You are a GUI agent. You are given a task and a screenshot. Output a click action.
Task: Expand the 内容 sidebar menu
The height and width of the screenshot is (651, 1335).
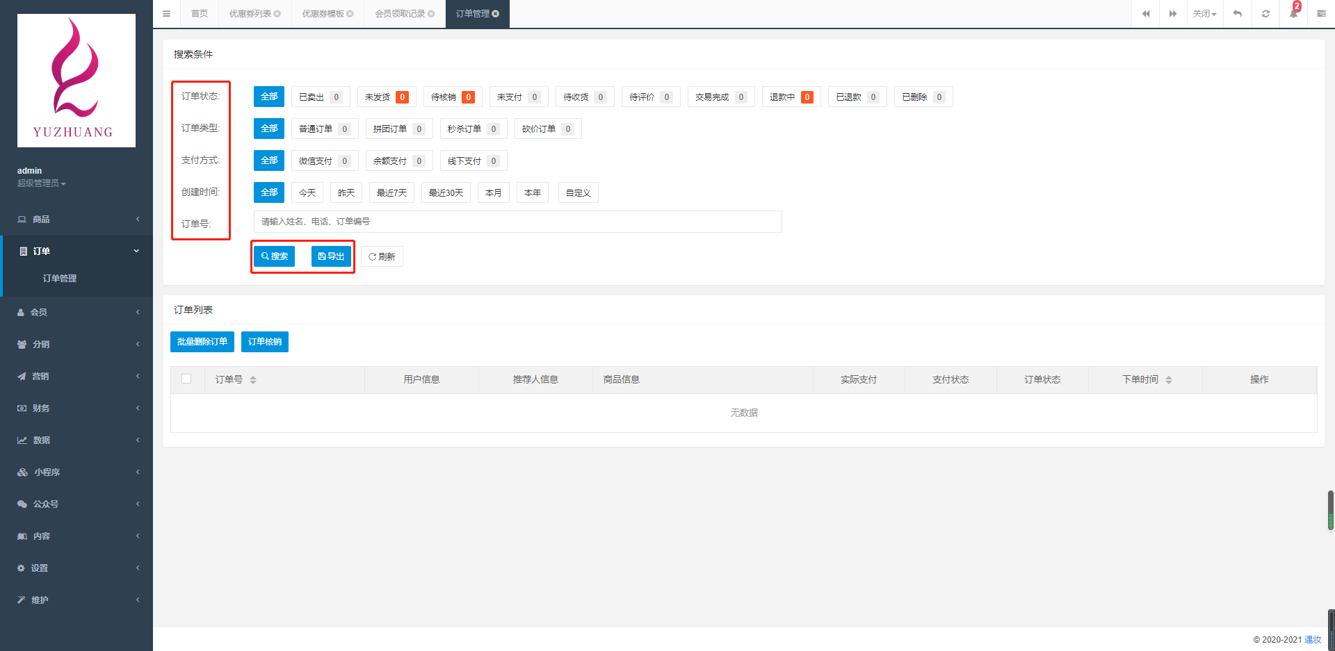point(76,536)
